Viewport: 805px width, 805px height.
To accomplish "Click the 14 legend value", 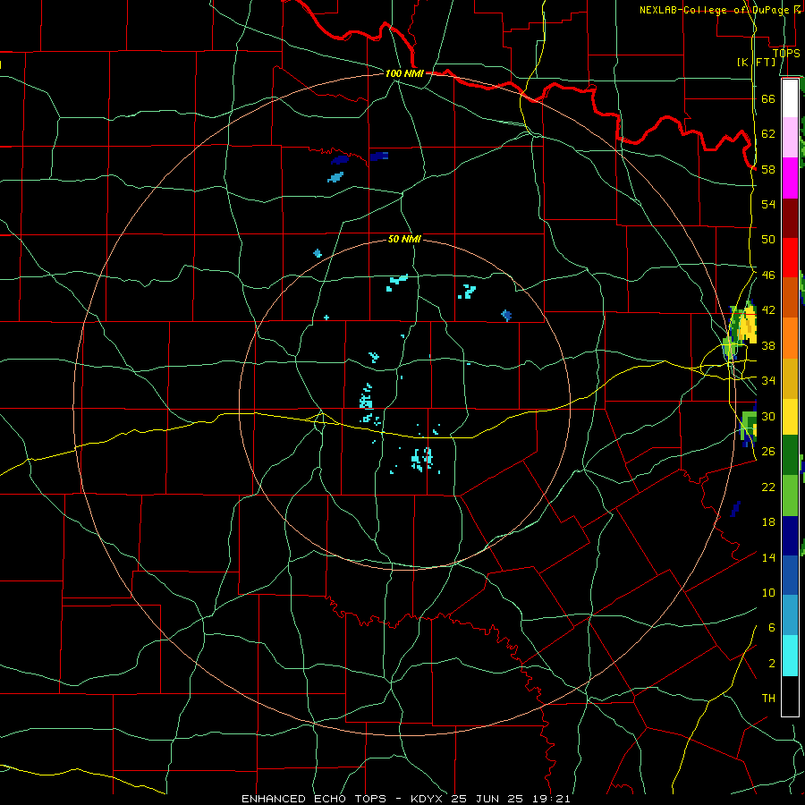I will coord(768,557).
